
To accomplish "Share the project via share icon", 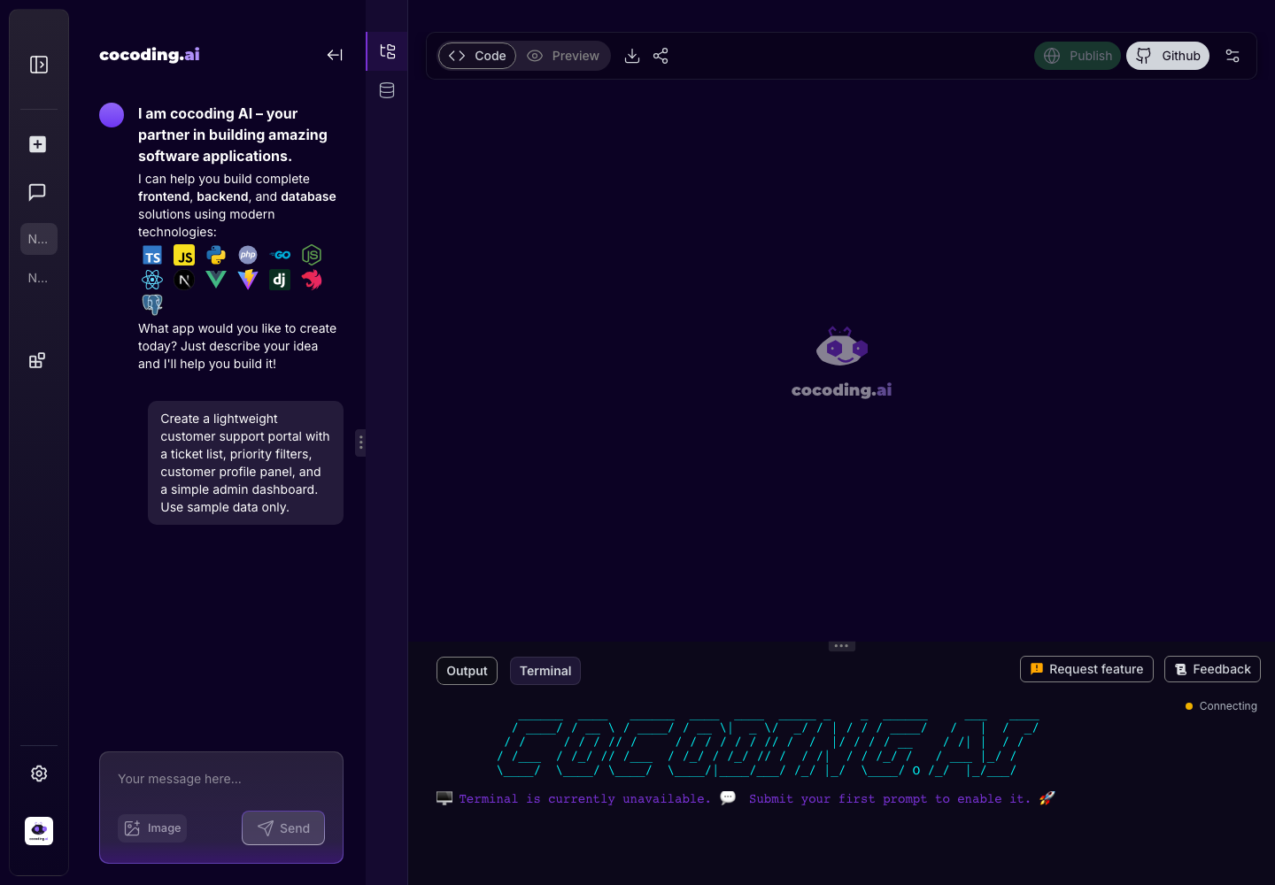I will point(661,56).
